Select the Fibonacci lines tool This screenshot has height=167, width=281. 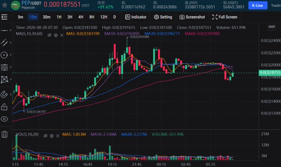click(x=4, y=67)
